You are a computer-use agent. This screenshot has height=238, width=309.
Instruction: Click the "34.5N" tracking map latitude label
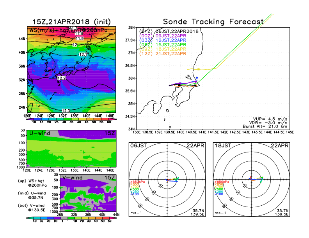130,116
